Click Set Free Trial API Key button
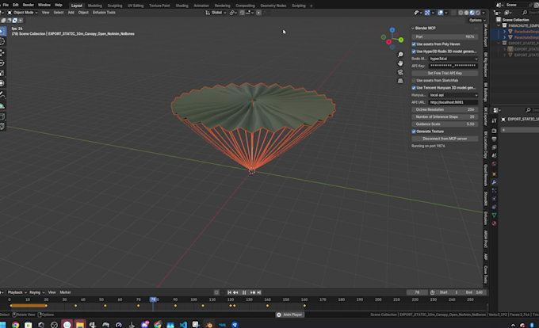This screenshot has width=539, height=328. click(x=445, y=73)
